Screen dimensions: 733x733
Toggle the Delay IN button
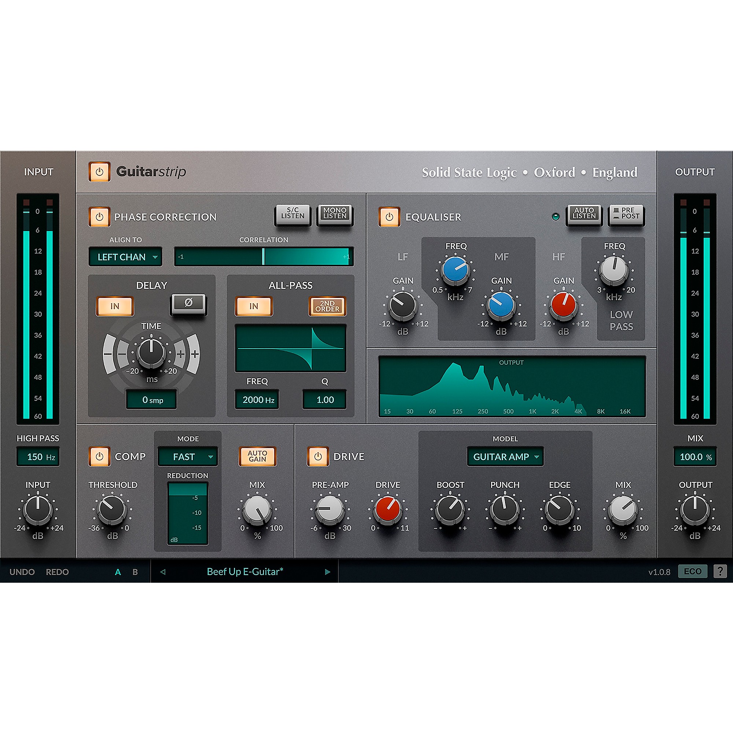pos(115,306)
